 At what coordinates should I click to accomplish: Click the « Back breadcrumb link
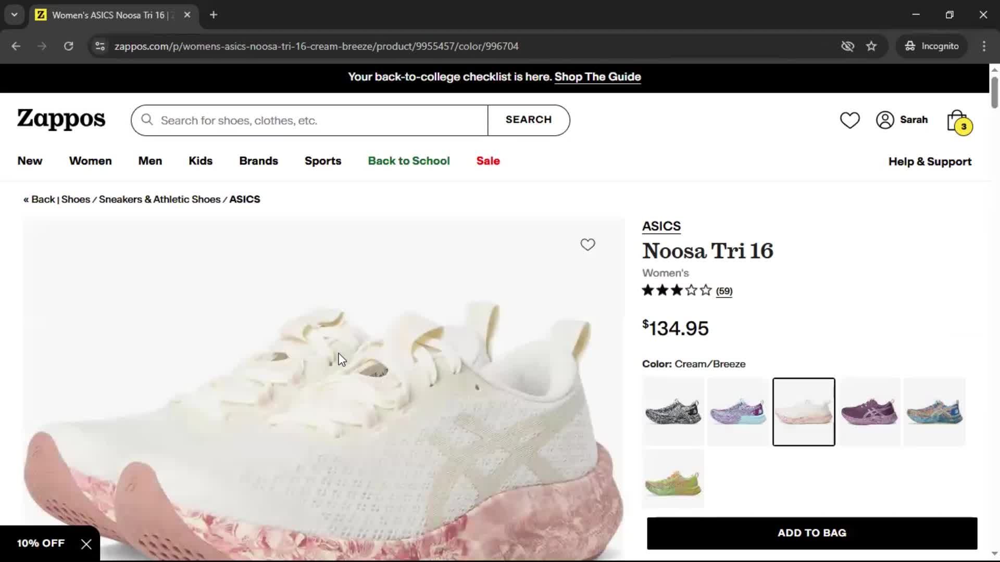[x=39, y=199]
